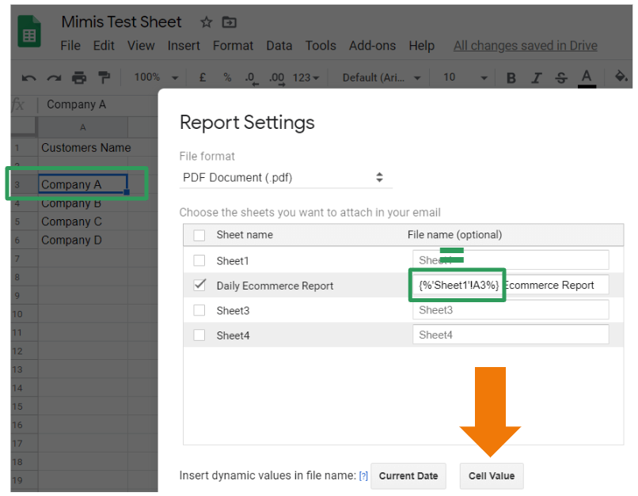Check the Sheet1 checkbox
This screenshot has width=638, height=496.
tap(199, 260)
